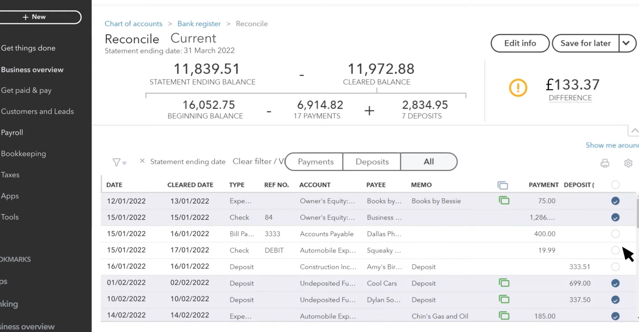Screen dimensions: 639x332
Task: Sort by PAYMENT column header
Action: click(543, 185)
